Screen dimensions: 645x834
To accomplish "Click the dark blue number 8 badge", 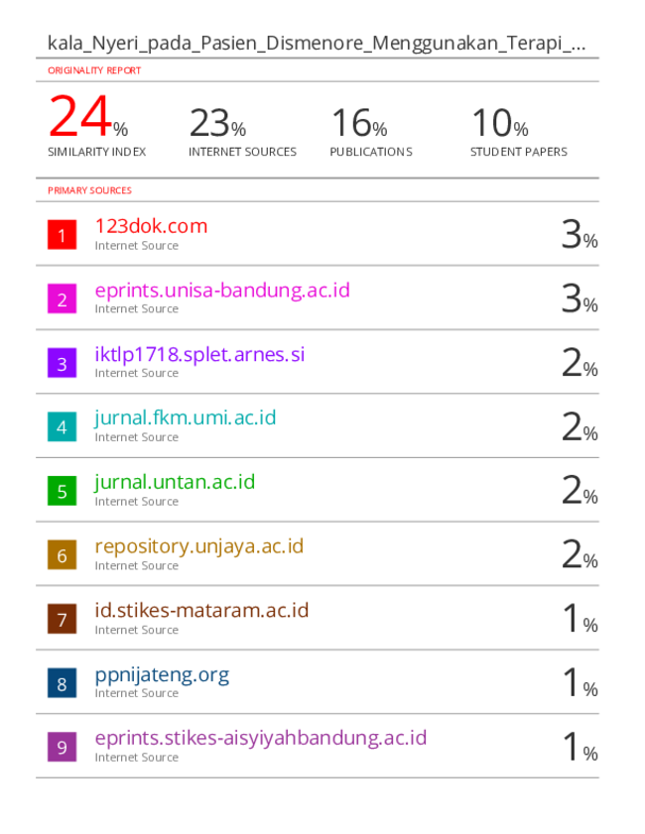I will click(x=62, y=684).
